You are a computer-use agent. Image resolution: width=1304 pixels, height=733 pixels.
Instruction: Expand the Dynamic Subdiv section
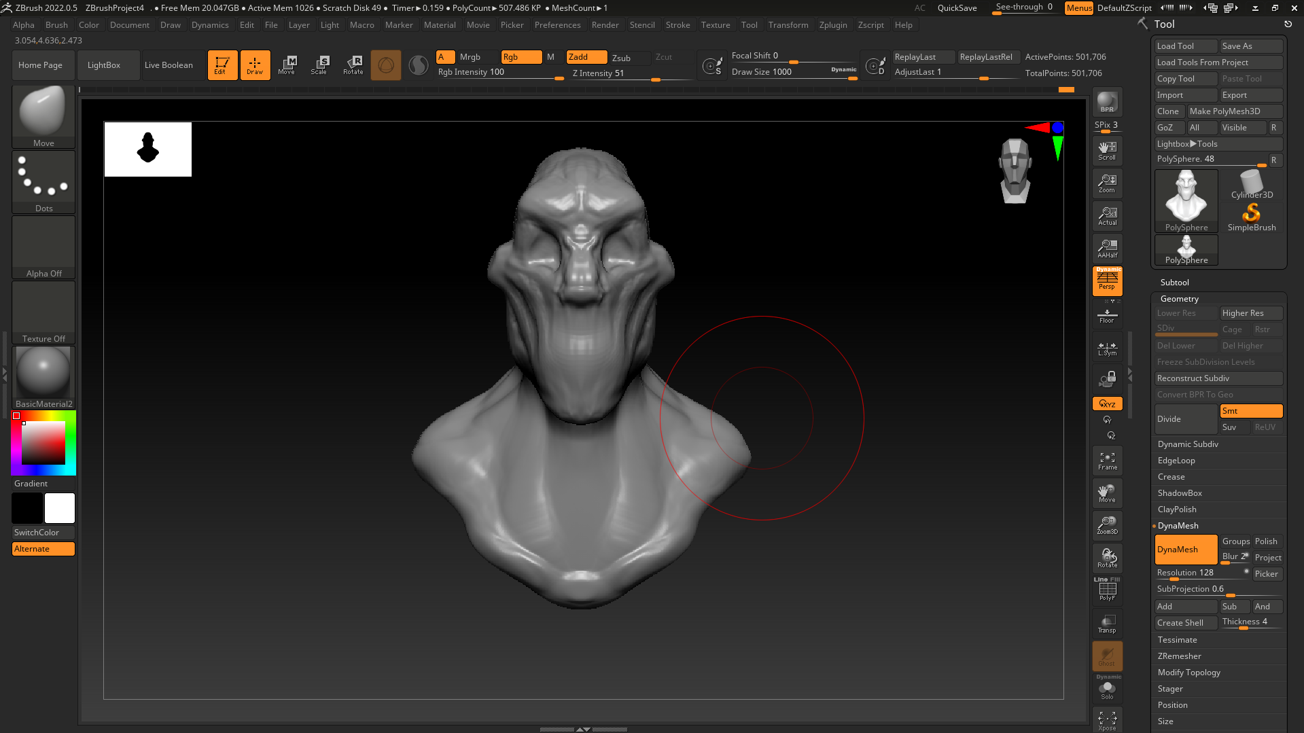click(1188, 444)
